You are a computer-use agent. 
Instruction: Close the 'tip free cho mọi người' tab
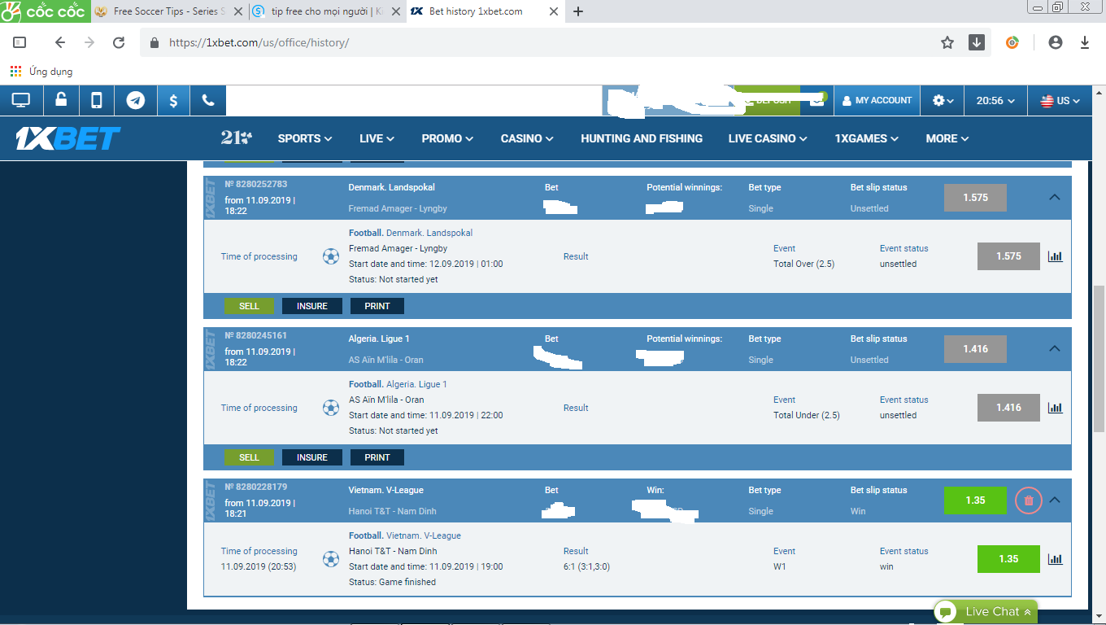[x=396, y=11]
